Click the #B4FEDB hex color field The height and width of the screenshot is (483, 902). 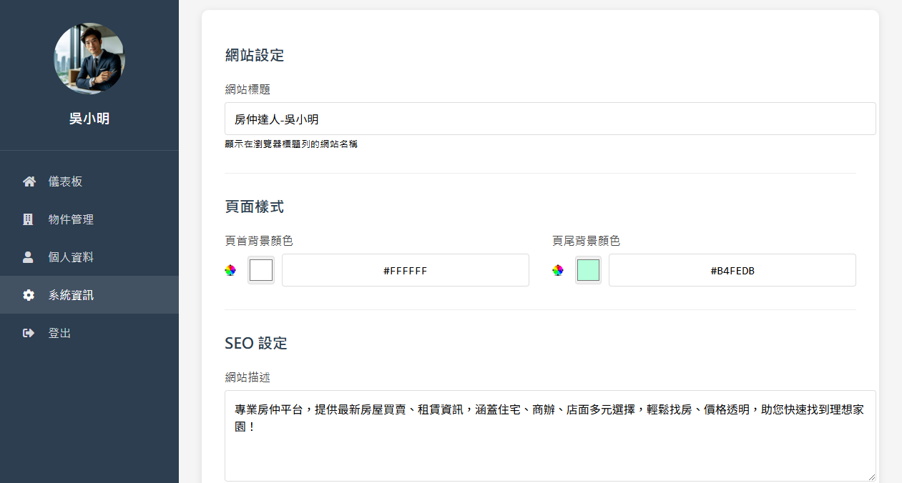(x=732, y=270)
